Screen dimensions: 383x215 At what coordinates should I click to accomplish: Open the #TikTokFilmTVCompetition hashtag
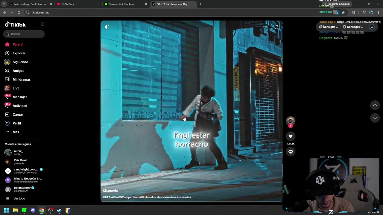tap(121, 197)
